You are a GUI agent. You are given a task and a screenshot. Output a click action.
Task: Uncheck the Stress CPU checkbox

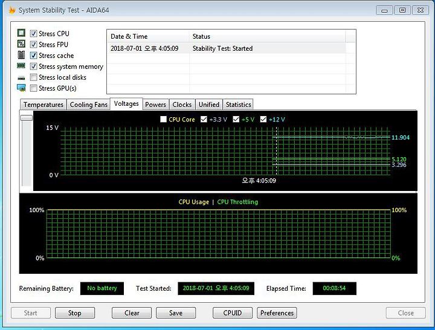coord(34,34)
